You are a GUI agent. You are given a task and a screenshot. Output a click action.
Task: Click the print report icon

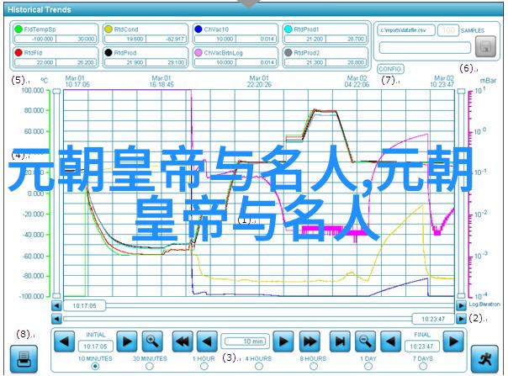pos(24,358)
